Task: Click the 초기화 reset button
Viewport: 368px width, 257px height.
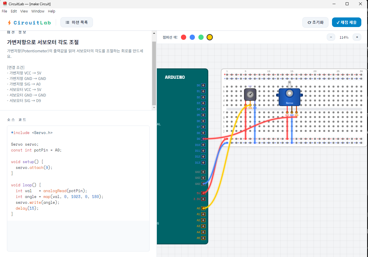Action: tap(315, 22)
